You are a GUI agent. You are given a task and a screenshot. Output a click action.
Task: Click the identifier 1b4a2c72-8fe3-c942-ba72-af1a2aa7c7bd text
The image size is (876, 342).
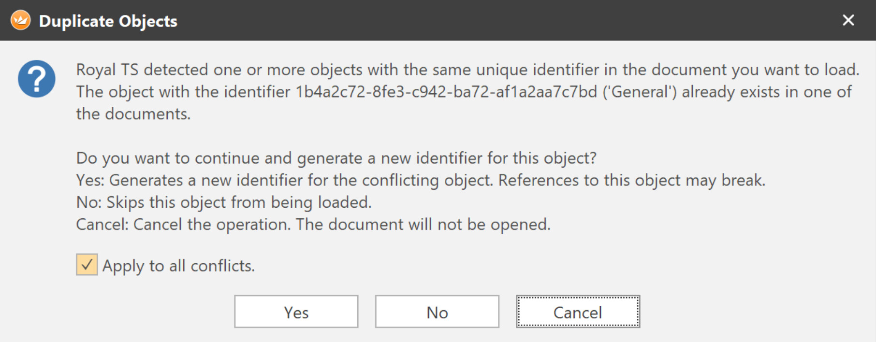click(x=446, y=92)
